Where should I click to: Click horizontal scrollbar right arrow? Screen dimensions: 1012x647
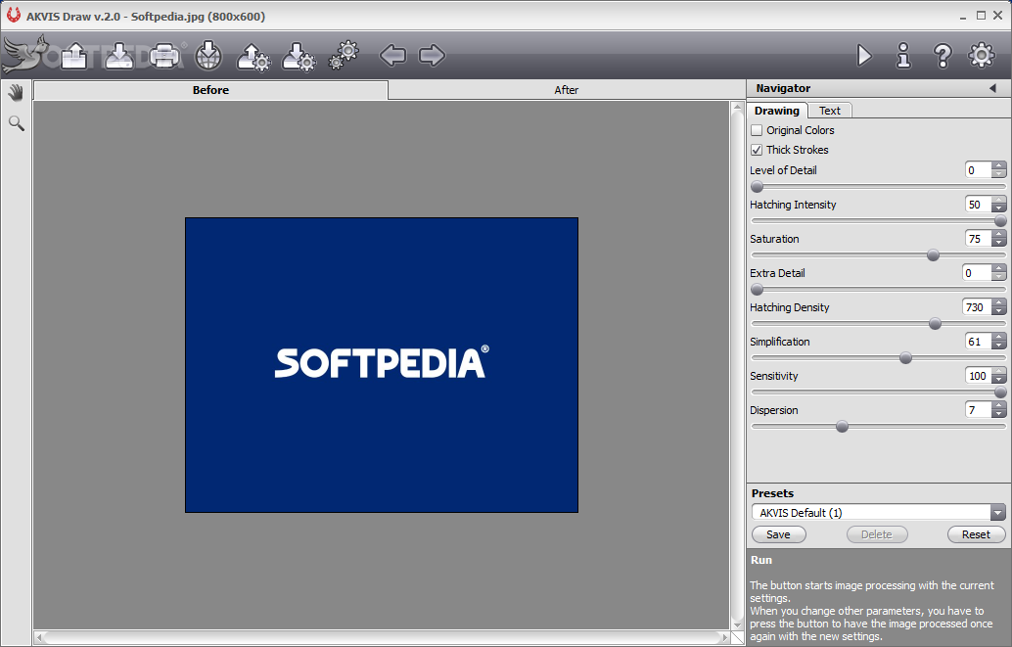pos(725,638)
